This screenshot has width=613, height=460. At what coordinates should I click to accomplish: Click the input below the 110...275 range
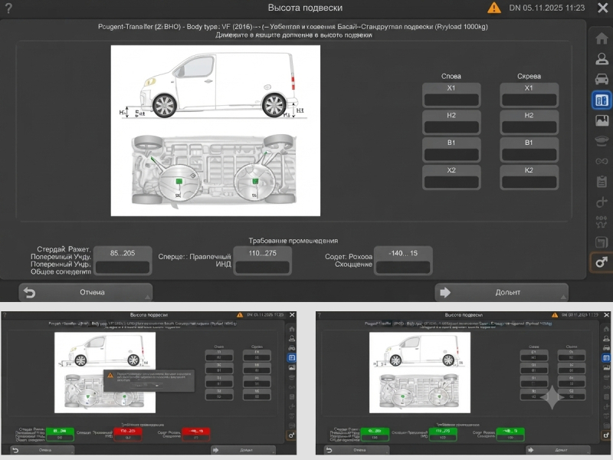(x=262, y=267)
